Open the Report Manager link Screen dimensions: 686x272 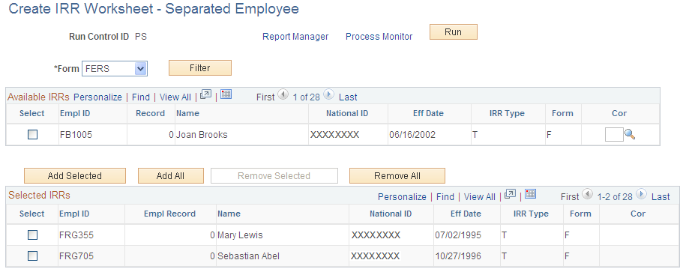(x=295, y=37)
